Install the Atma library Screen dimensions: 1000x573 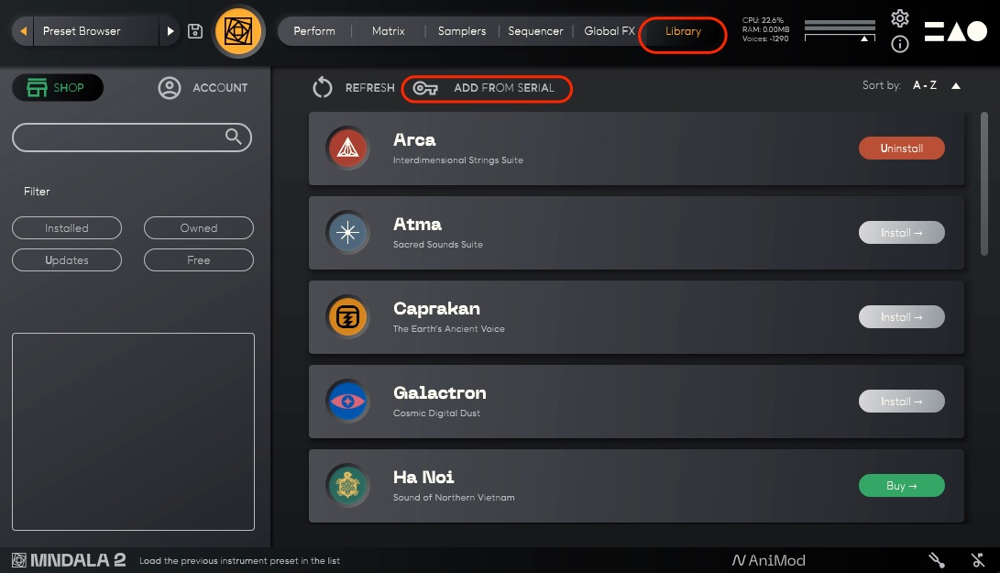[x=902, y=232]
